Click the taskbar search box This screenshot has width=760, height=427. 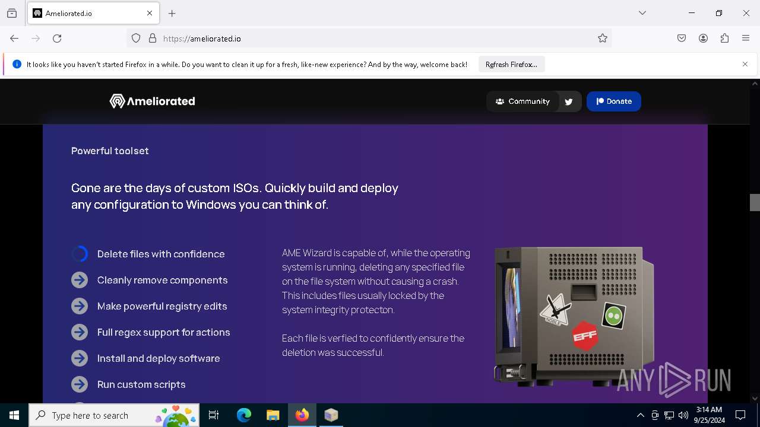(x=114, y=415)
